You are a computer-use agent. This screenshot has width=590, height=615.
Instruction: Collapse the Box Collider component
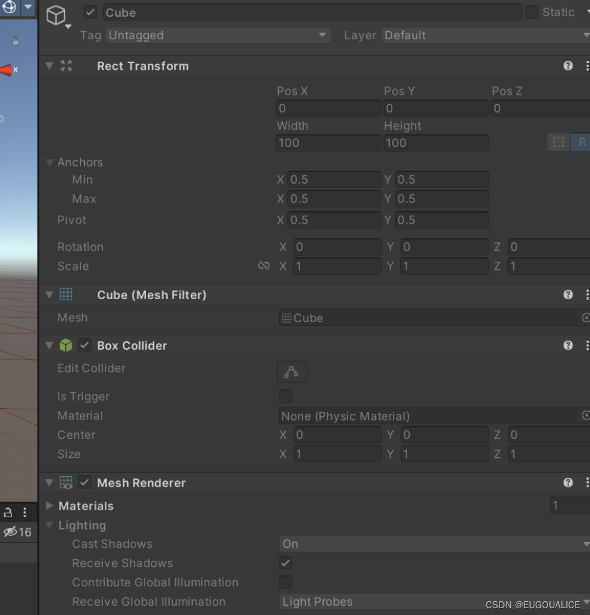(x=49, y=345)
